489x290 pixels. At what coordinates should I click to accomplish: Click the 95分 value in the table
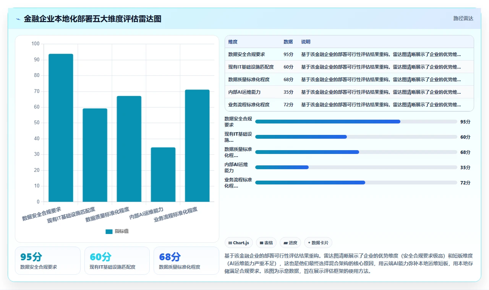tap(288, 54)
